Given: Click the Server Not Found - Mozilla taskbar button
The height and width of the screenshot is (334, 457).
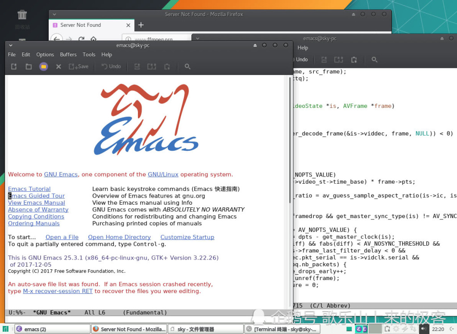Looking at the screenshot, I should point(129,329).
